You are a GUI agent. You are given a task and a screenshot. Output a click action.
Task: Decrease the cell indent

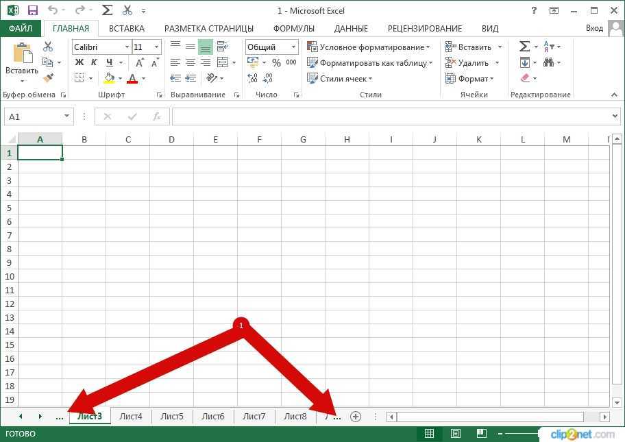[175, 78]
